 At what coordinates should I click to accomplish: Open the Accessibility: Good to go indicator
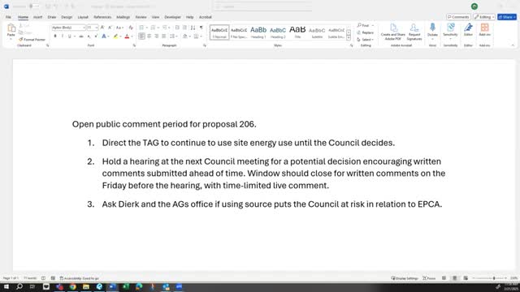click(x=80, y=278)
